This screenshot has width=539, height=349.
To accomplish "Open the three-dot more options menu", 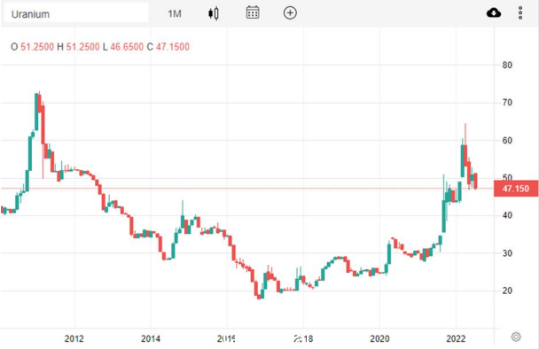I will [520, 13].
